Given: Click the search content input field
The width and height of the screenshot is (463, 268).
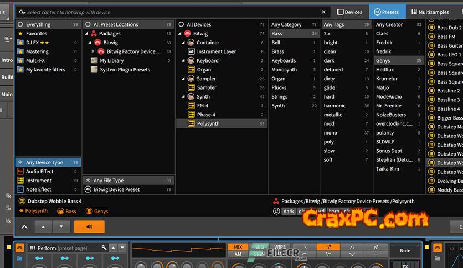Looking at the screenshot, I should (x=166, y=12).
